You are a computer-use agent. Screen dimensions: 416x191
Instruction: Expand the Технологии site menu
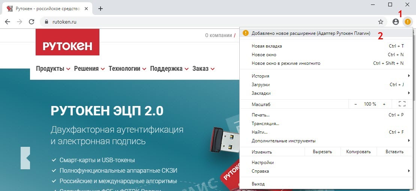[x=127, y=69]
